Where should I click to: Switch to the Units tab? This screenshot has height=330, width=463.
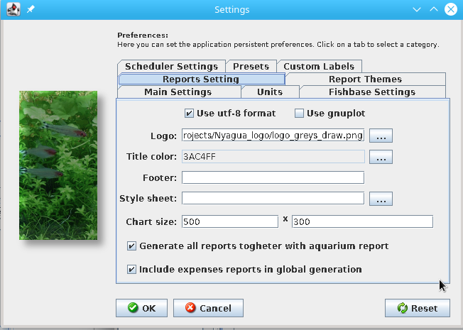point(270,92)
